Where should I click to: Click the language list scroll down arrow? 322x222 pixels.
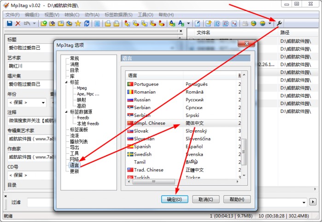pyautogui.click(x=244, y=175)
